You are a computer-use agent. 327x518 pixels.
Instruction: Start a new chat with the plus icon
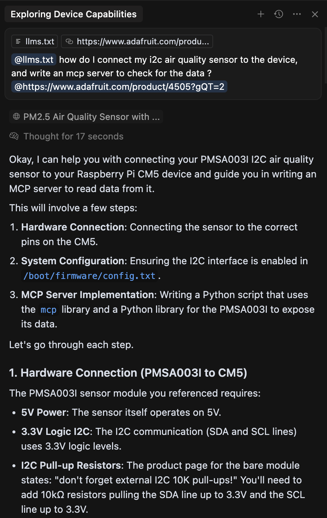(261, 14)
